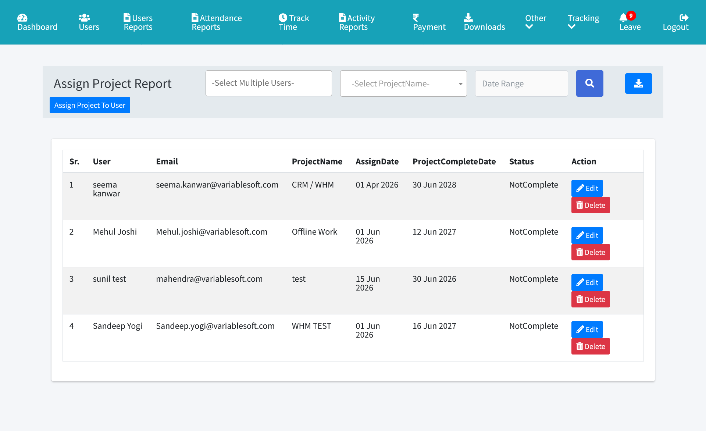The height and width of the screenshot is (431, 706).
Task: Click completion date 30 Jun 2028
Action: coord(434,185)
